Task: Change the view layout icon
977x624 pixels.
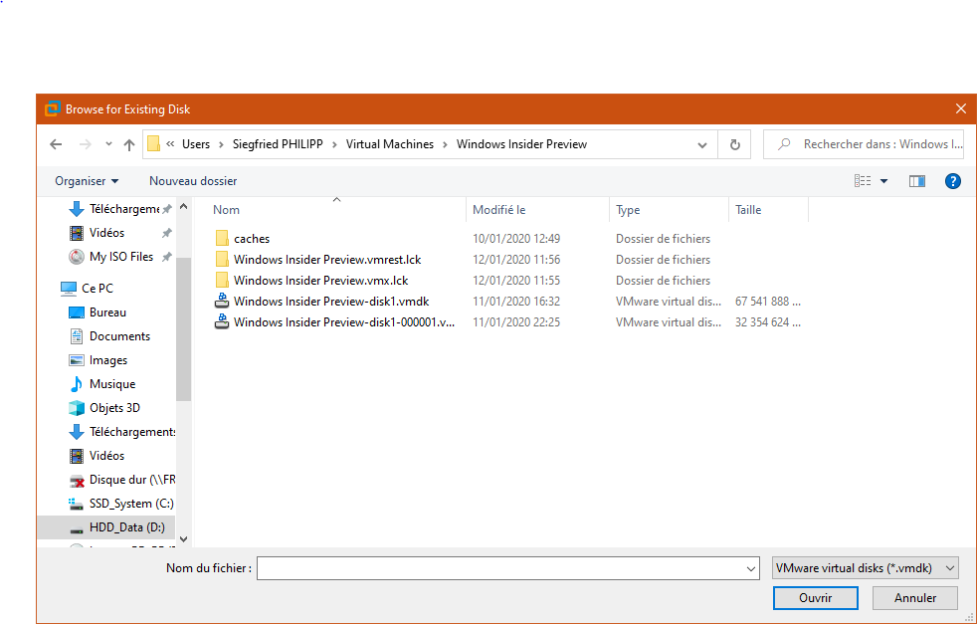Action: [x=863, y=181]
